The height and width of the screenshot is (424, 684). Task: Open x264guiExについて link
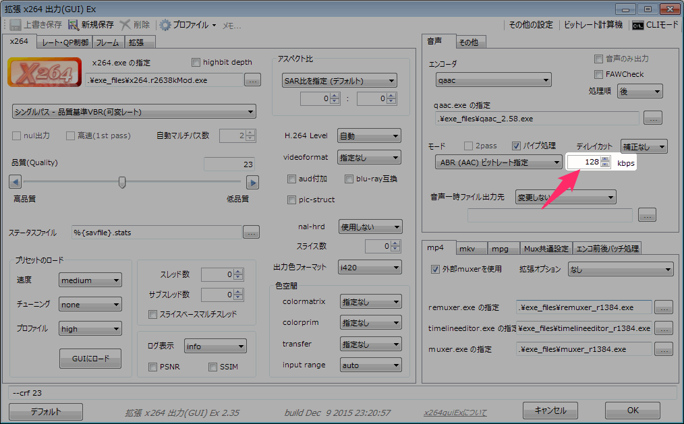point(455,413)
